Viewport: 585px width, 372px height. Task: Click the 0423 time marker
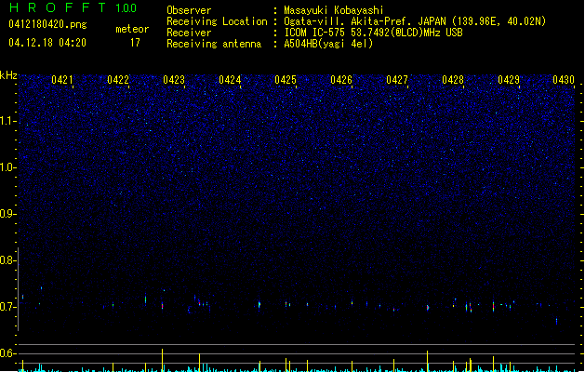174,80
